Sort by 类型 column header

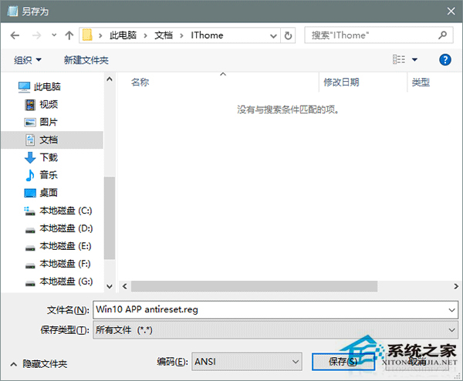[x=421, y=82]
